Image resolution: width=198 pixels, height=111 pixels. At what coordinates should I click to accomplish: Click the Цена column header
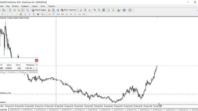click(x=9, y=65)
